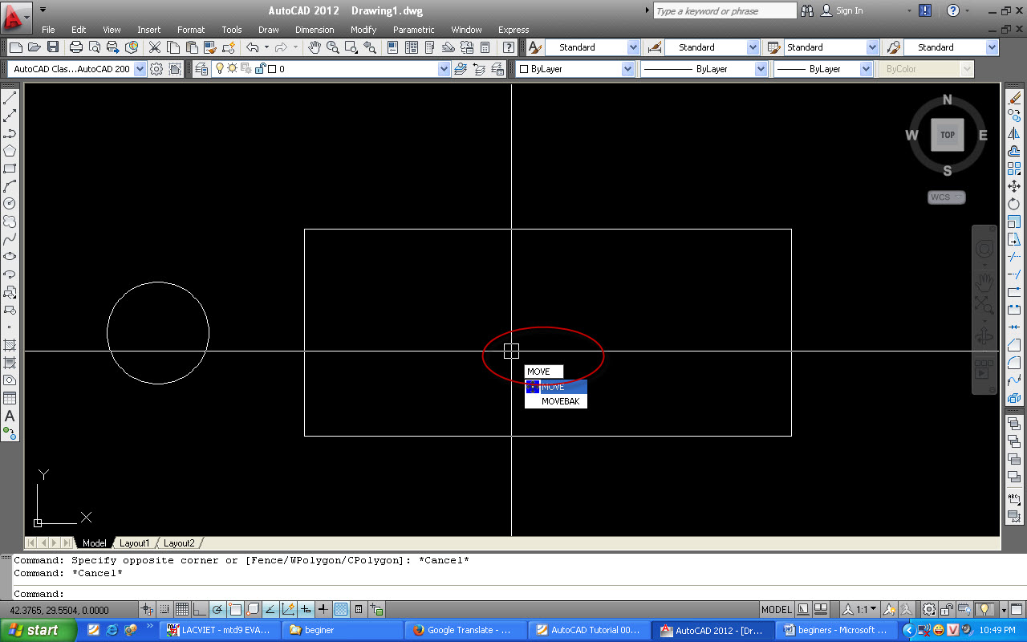Open the File menu

coord(48,30)
